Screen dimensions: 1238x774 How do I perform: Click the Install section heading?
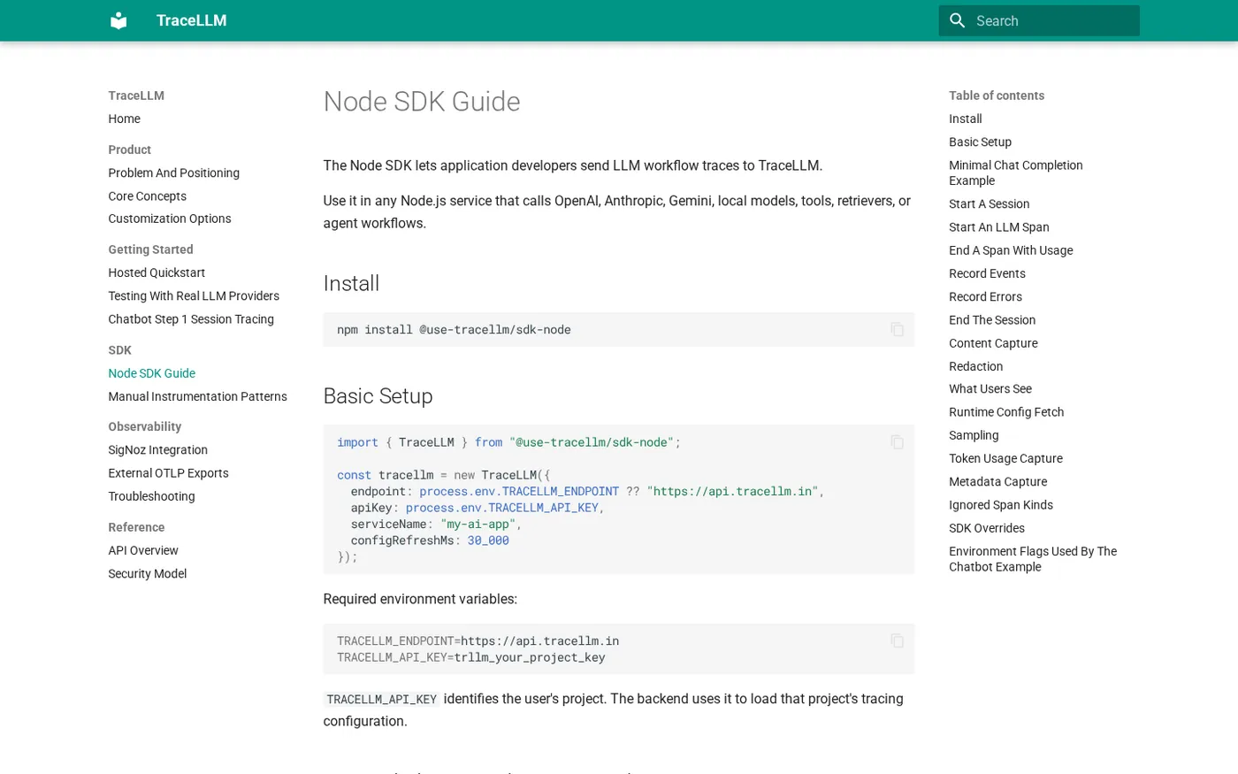tap(351, 283)
